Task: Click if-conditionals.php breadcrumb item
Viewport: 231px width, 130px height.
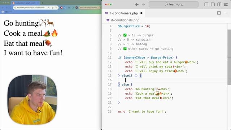Action: click(125, 20)
